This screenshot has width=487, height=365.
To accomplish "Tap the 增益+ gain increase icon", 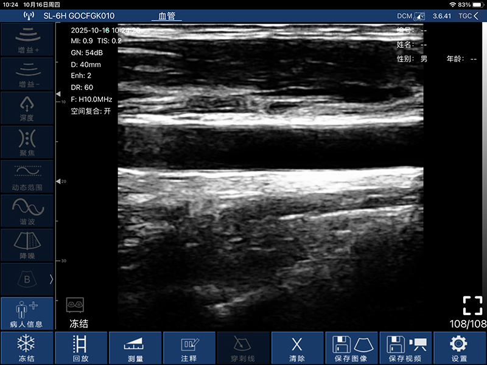I will pyautogui.click(x=27, y=39).
